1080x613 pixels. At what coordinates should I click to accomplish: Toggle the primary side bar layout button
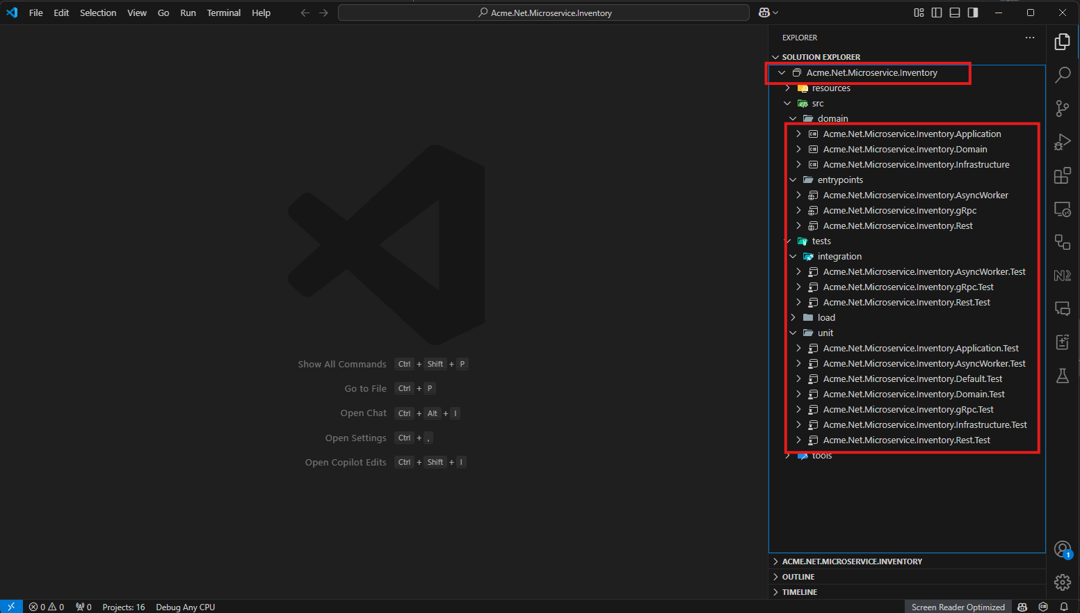coord(937,13)
